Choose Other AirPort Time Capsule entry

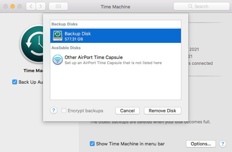click(x=115, y=60)
